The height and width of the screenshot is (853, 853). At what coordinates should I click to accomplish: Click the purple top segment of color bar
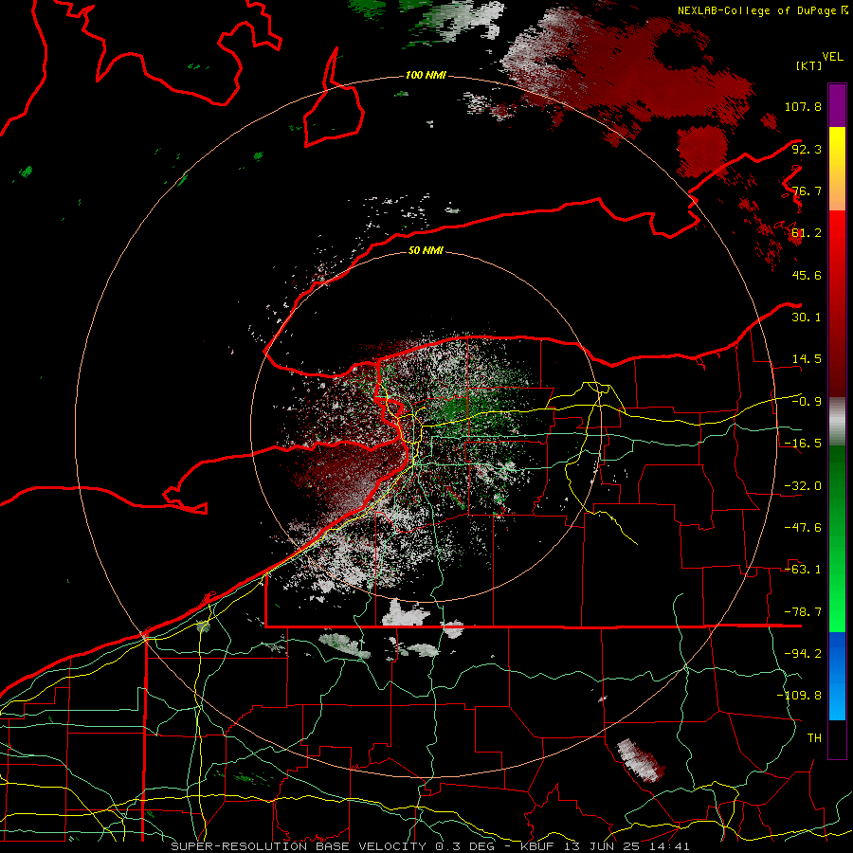coord(837,105)
